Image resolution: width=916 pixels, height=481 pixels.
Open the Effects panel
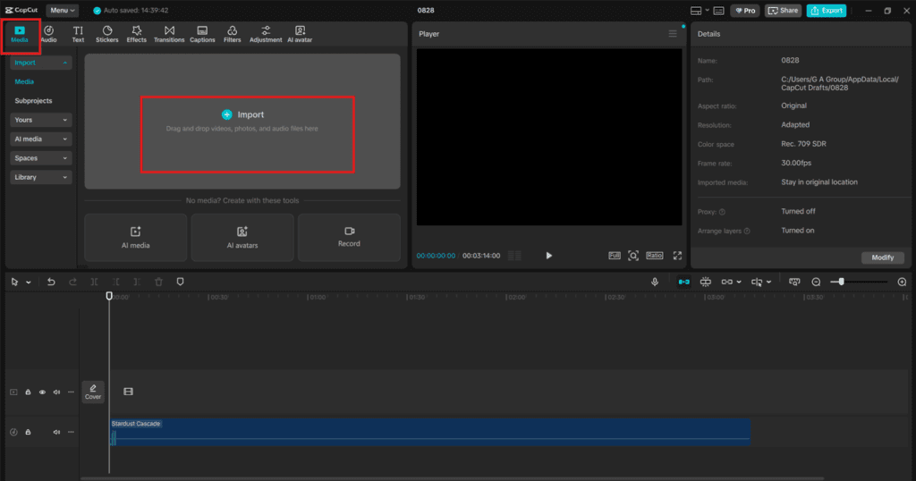(136, 34)
